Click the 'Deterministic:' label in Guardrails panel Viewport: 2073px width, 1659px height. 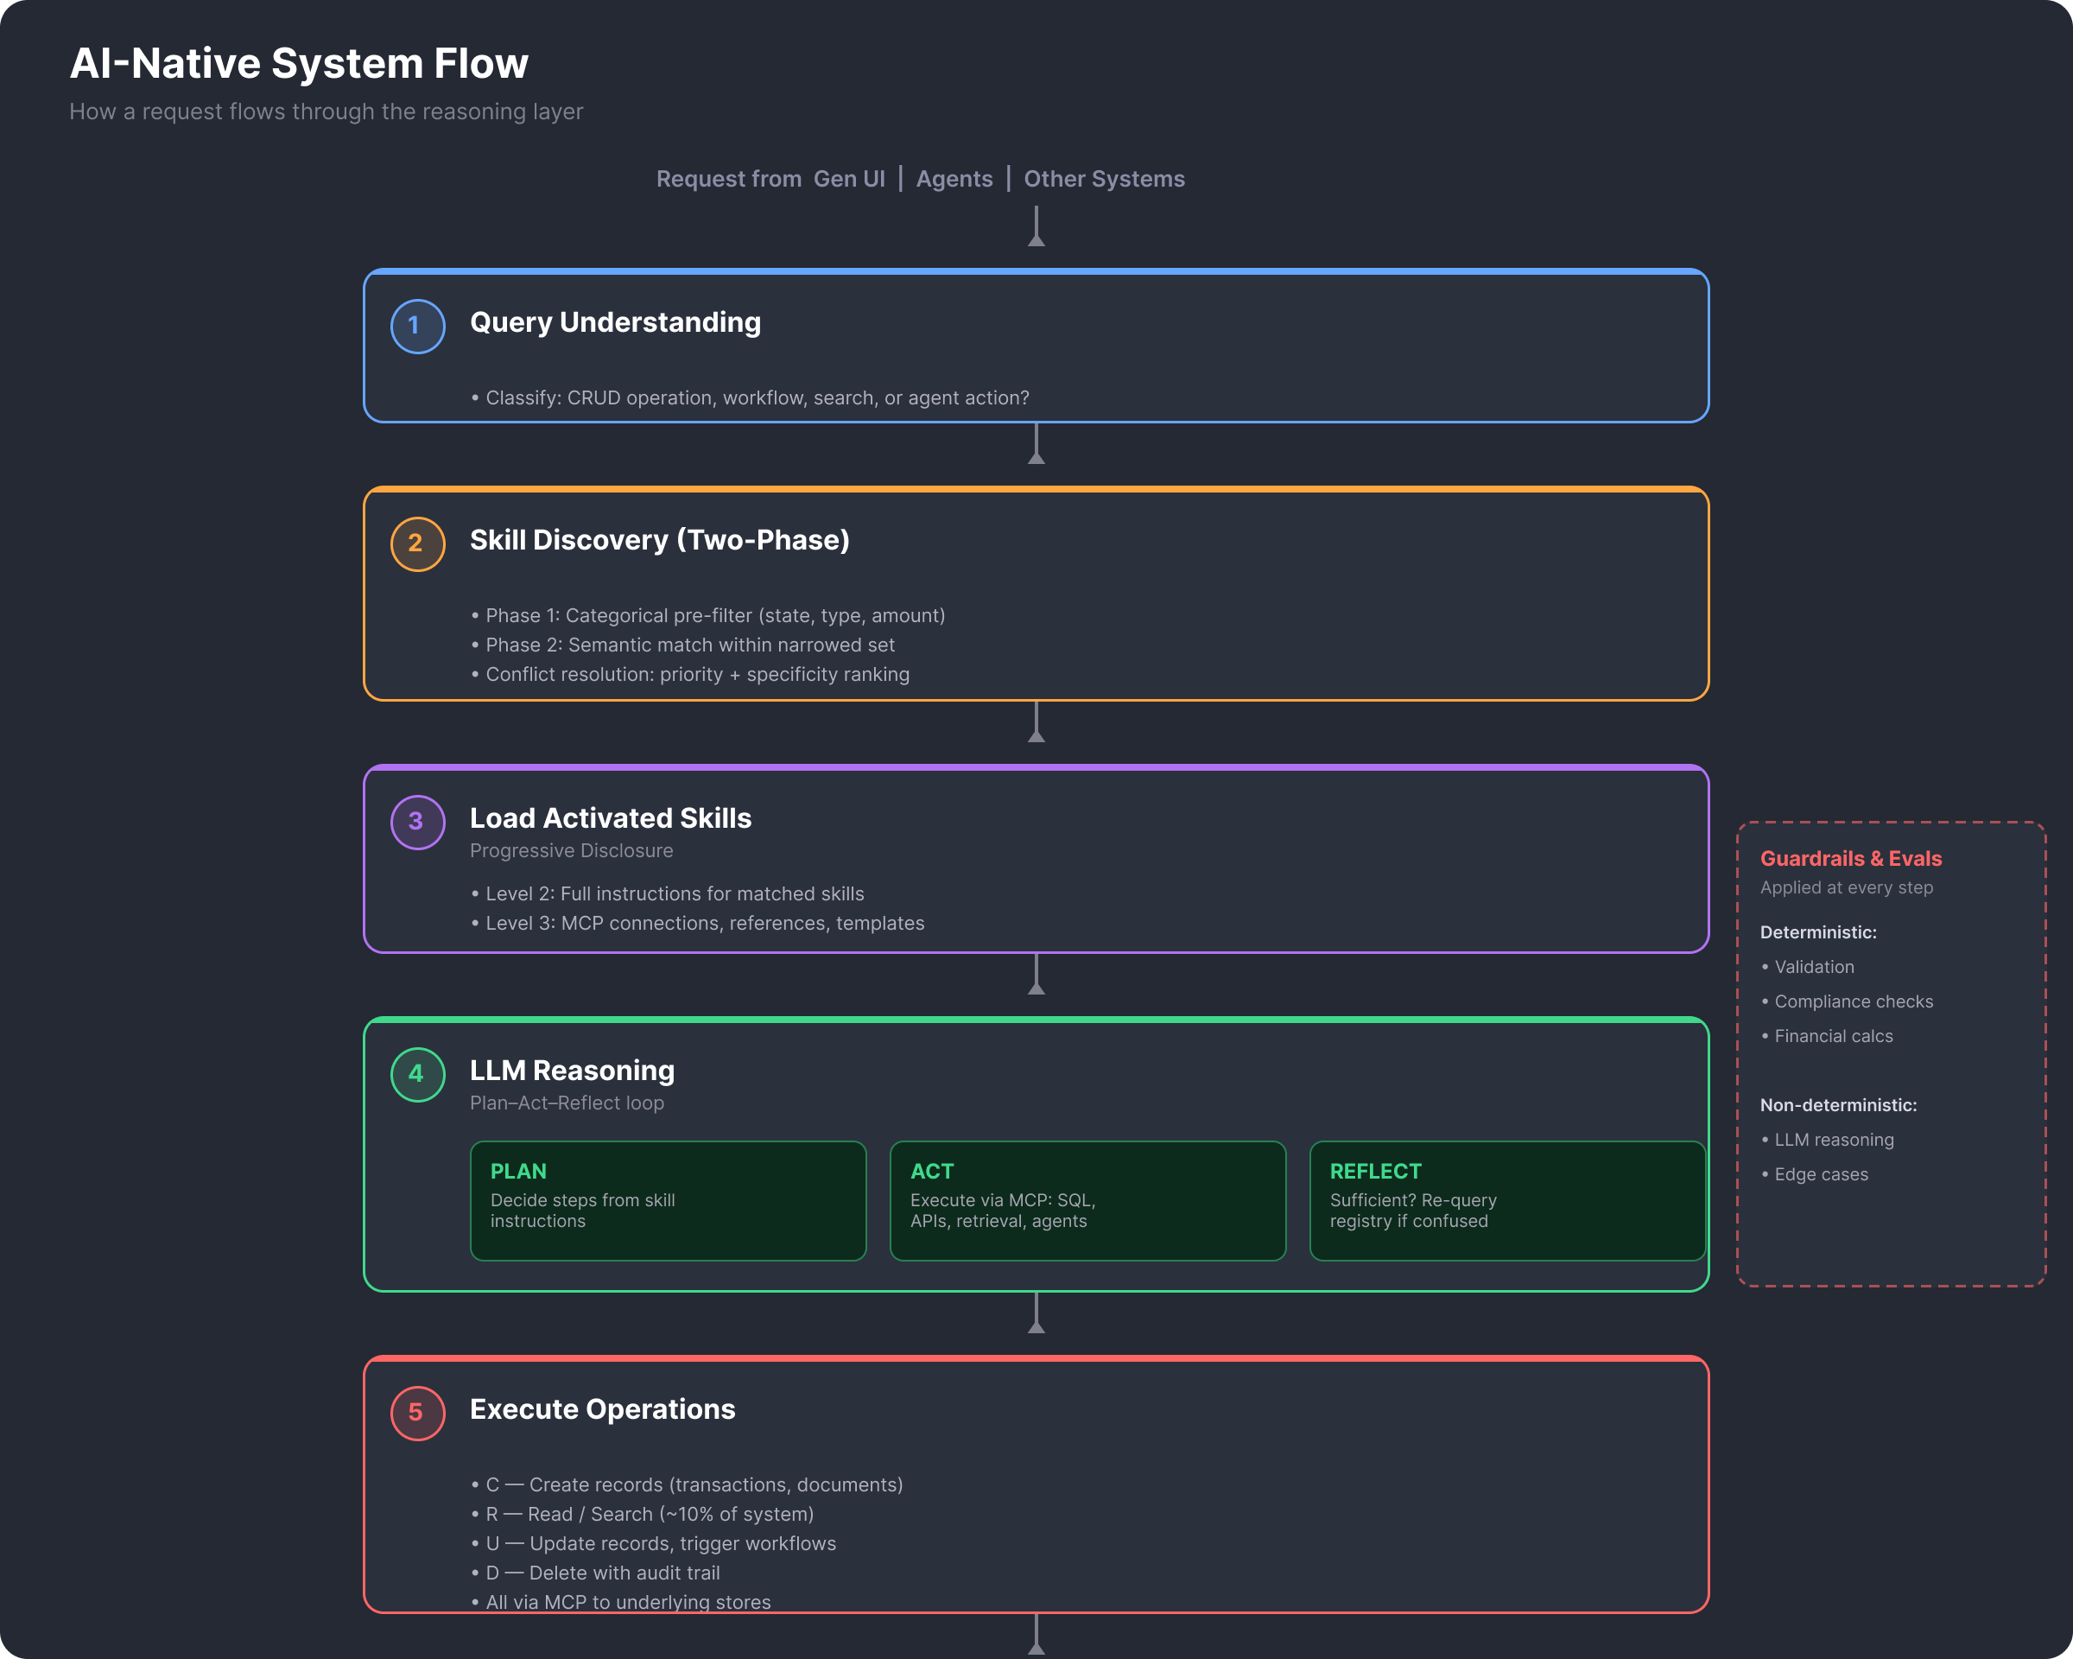(x=1818, y=932)
